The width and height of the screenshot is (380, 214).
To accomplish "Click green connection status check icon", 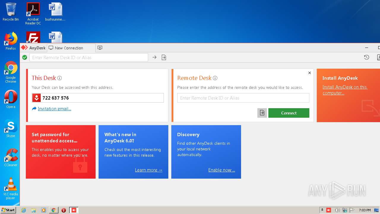I will (x=25, y=57).
